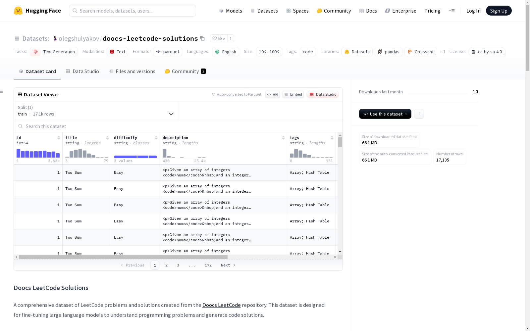
Task: Click the Datasets icon before the owner name
Action: [x=17, y=38]
